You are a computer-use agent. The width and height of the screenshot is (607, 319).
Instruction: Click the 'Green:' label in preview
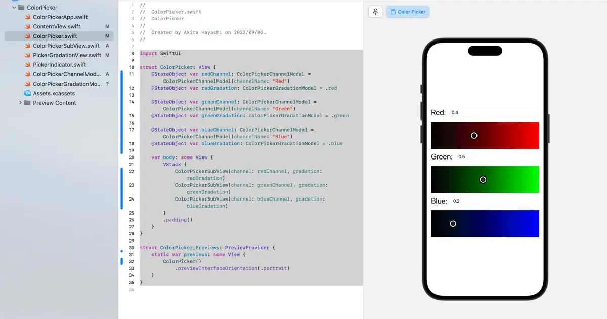click(x=442, y=157)
